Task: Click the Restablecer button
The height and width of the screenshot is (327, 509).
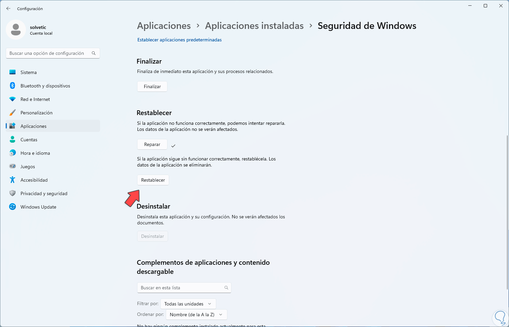Action: [x=153, y=180]
